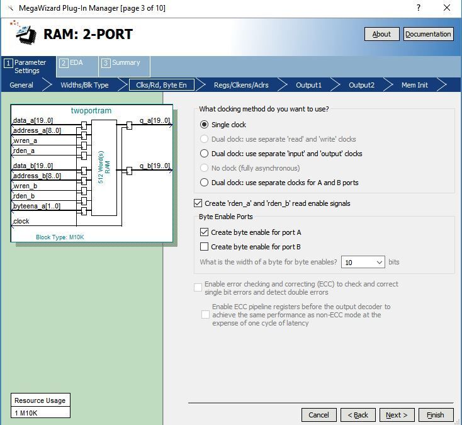Viewport: 462px width, 425px height.
Task: Click the wizard wand icon in title bar
Action: [11, 8]
